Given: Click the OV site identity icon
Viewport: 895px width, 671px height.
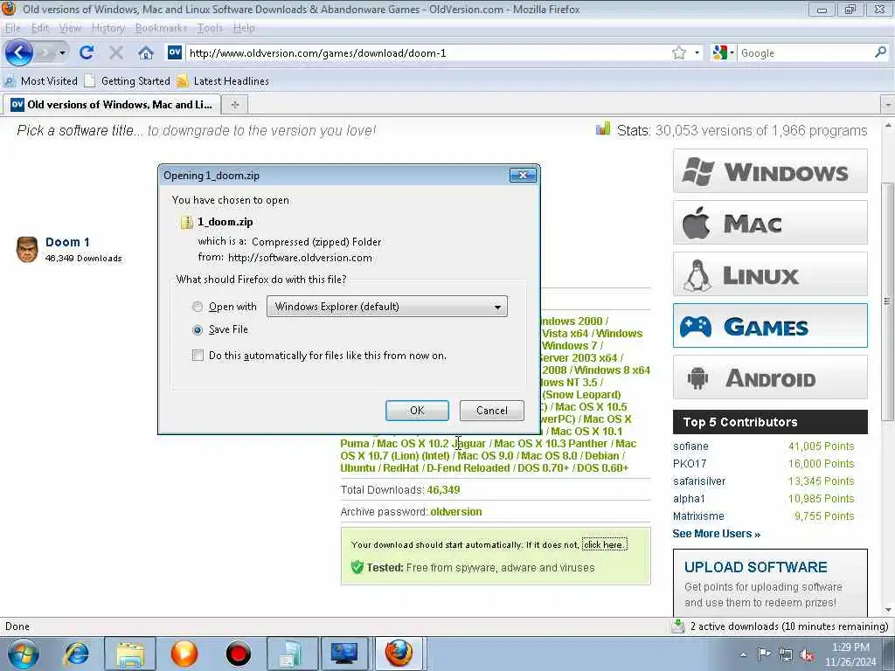Looking at the screenshot, I should tap(175, 52).
